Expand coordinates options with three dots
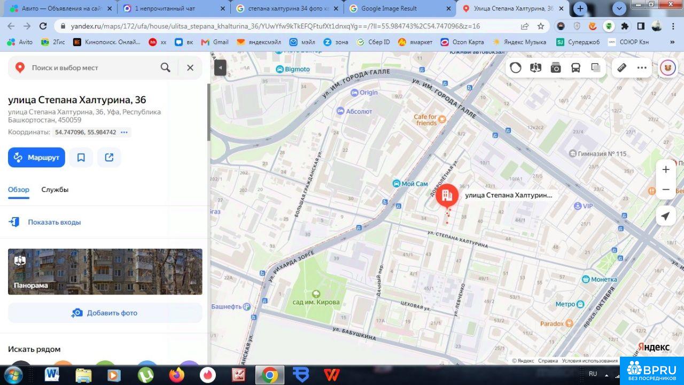This screenshot has width=684, height=385. tap(125, 132)
